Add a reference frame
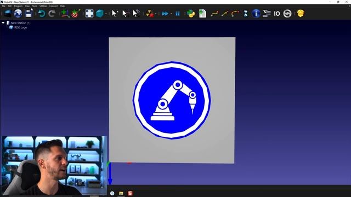This screenshot has height=197, width=351. coord(65,13)
